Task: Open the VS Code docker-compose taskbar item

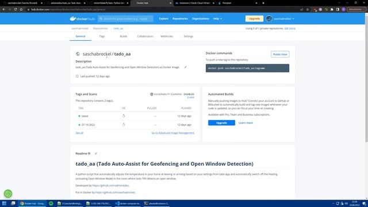Action: 128,204
